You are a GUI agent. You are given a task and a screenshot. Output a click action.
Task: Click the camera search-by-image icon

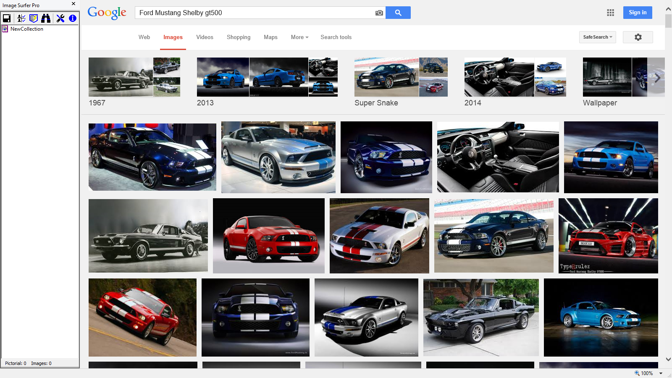click(x=379, y=13)
